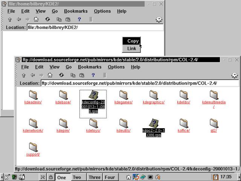
Task: Open the kdepim/ folder link
Action: coord(63,130)
